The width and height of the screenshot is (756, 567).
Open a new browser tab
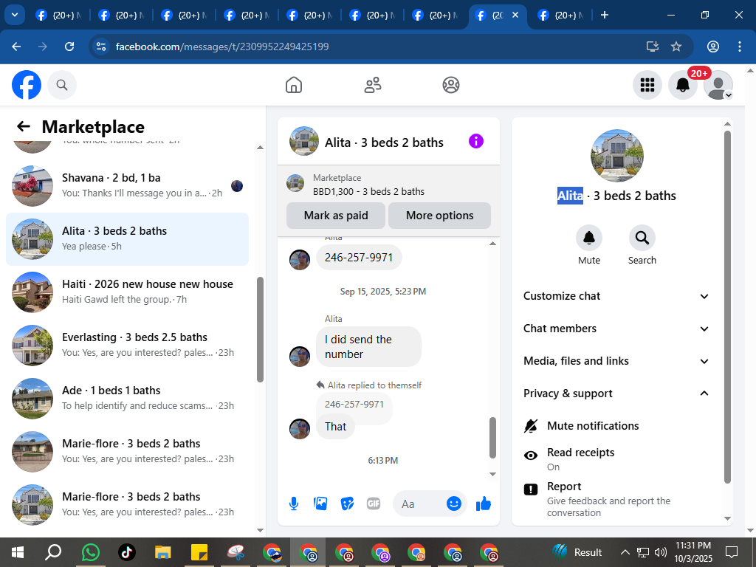[604, 15]
